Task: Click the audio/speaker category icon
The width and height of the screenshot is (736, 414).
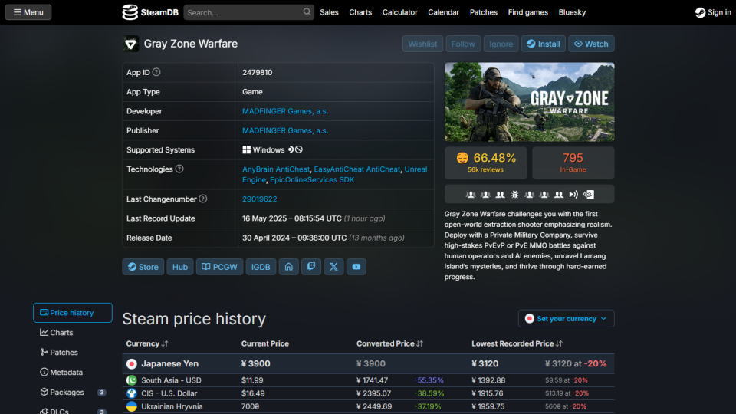Action: coord(573,194)
